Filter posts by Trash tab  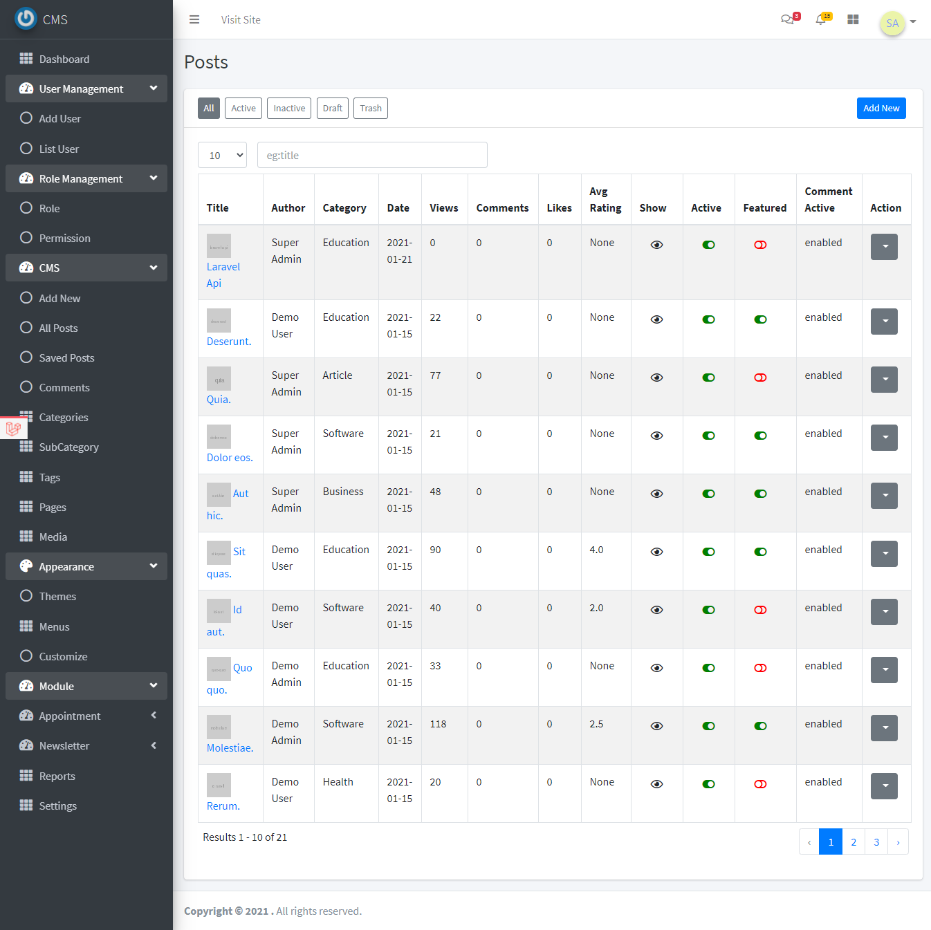371,108
